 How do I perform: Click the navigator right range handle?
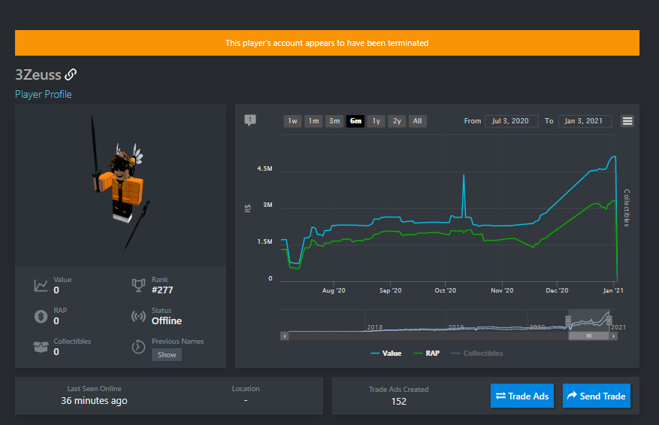click(x=609, y=320)
